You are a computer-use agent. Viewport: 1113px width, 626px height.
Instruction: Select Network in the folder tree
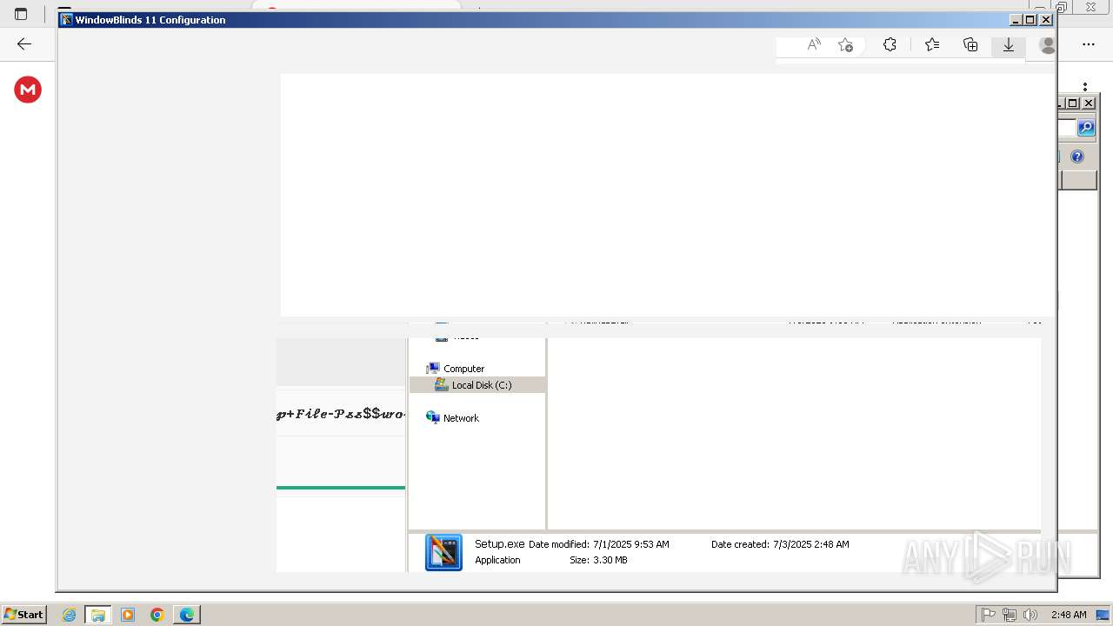(x=452, y=418)
